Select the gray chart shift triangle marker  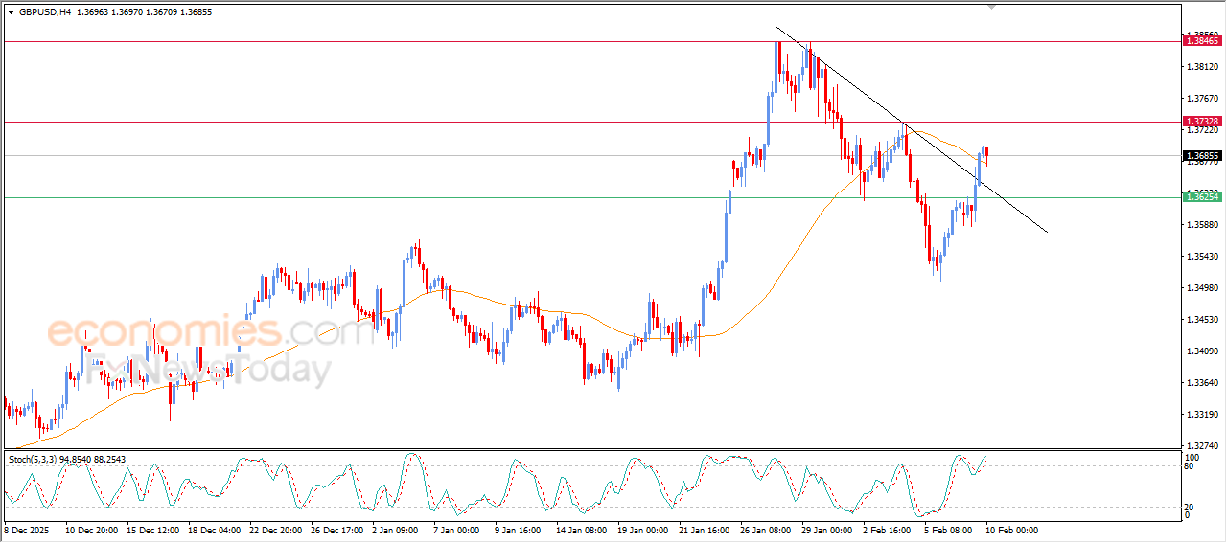tap(991, 7)
